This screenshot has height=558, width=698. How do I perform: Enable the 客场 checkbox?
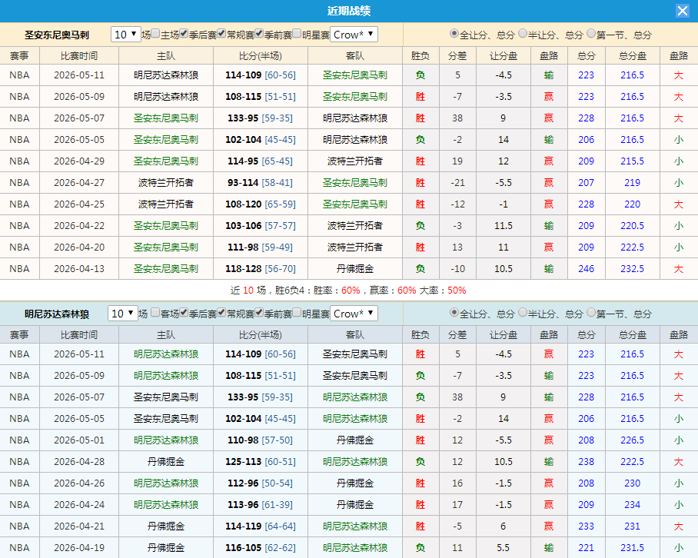155,312
